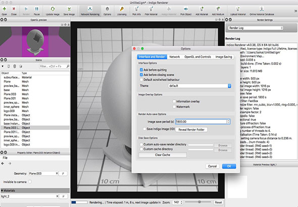The image size is (298, 207).
Task: Enable Save Indigo Image checkbox
Action: [x=144, y=129]
